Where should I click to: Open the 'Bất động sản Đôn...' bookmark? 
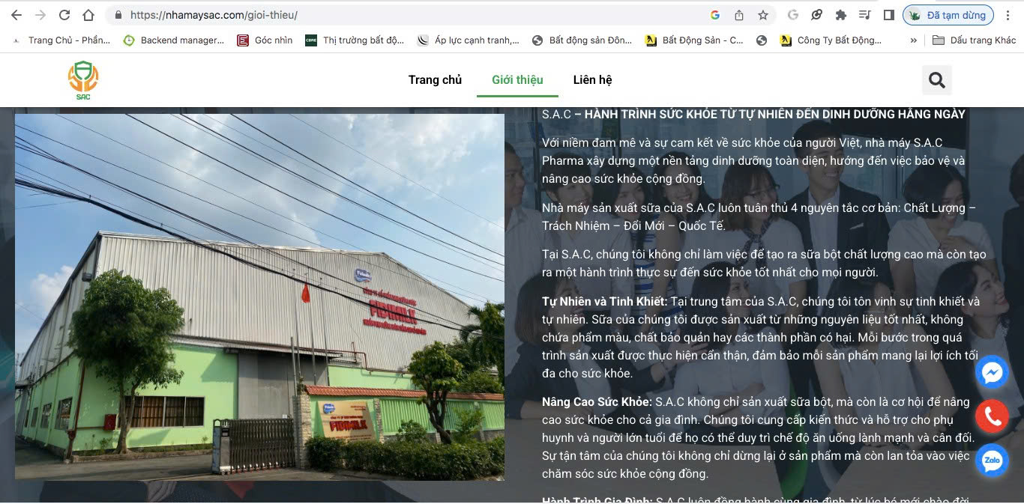tap(582, 40)
